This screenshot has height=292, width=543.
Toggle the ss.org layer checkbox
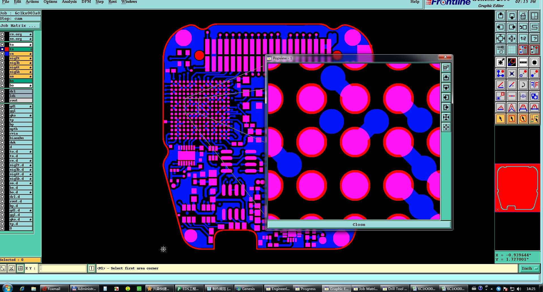pyautogui.click(x=2, y=39)
